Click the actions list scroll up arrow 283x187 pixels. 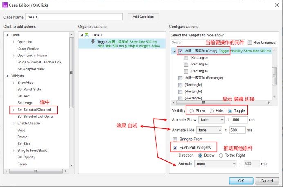pyautogui.click(x=72, y=34)
